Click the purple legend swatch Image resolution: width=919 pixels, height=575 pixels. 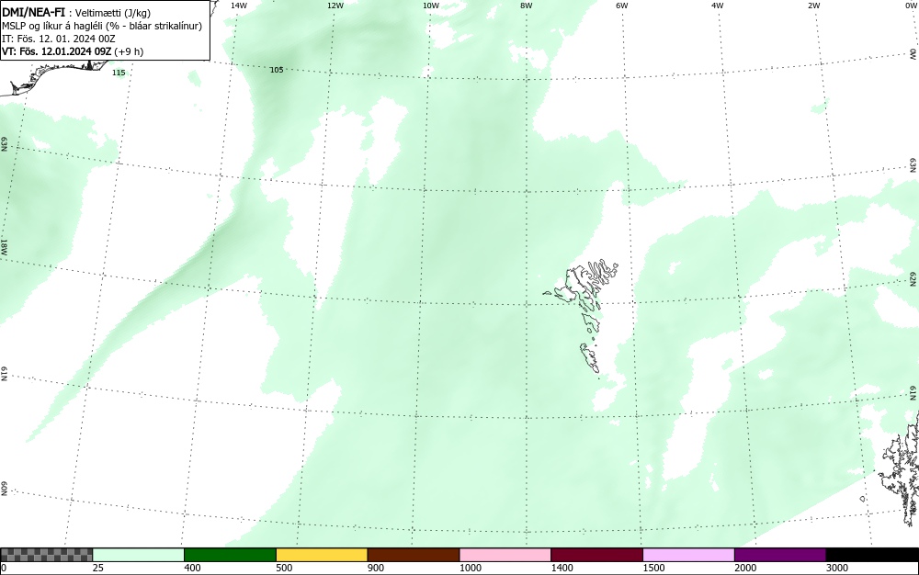pyautogui.click(x=780, y=555)
